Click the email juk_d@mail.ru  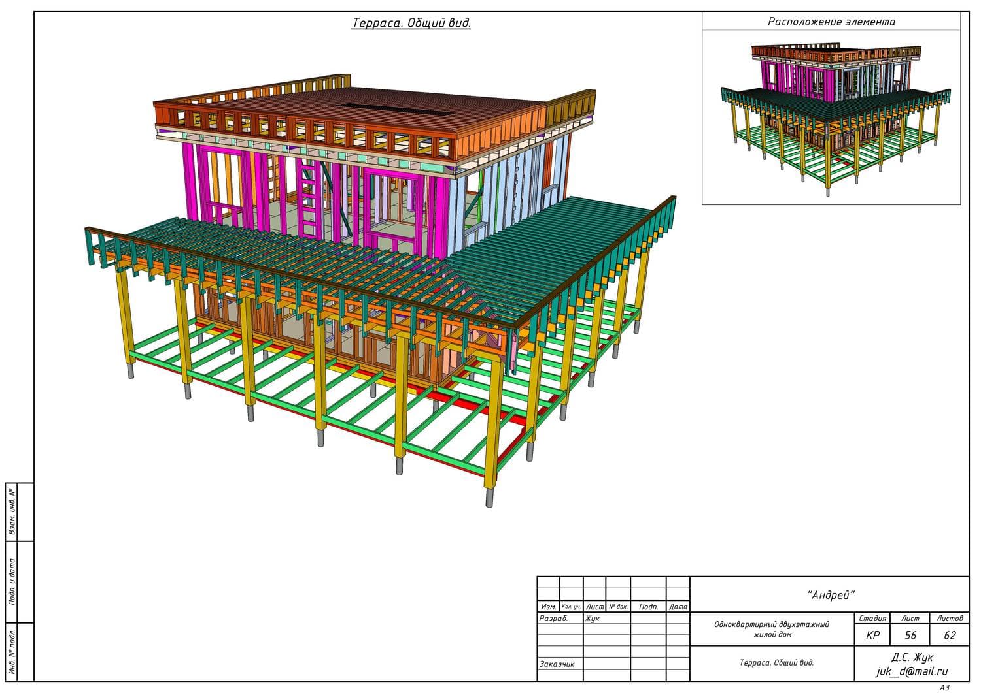coord(912,671)
